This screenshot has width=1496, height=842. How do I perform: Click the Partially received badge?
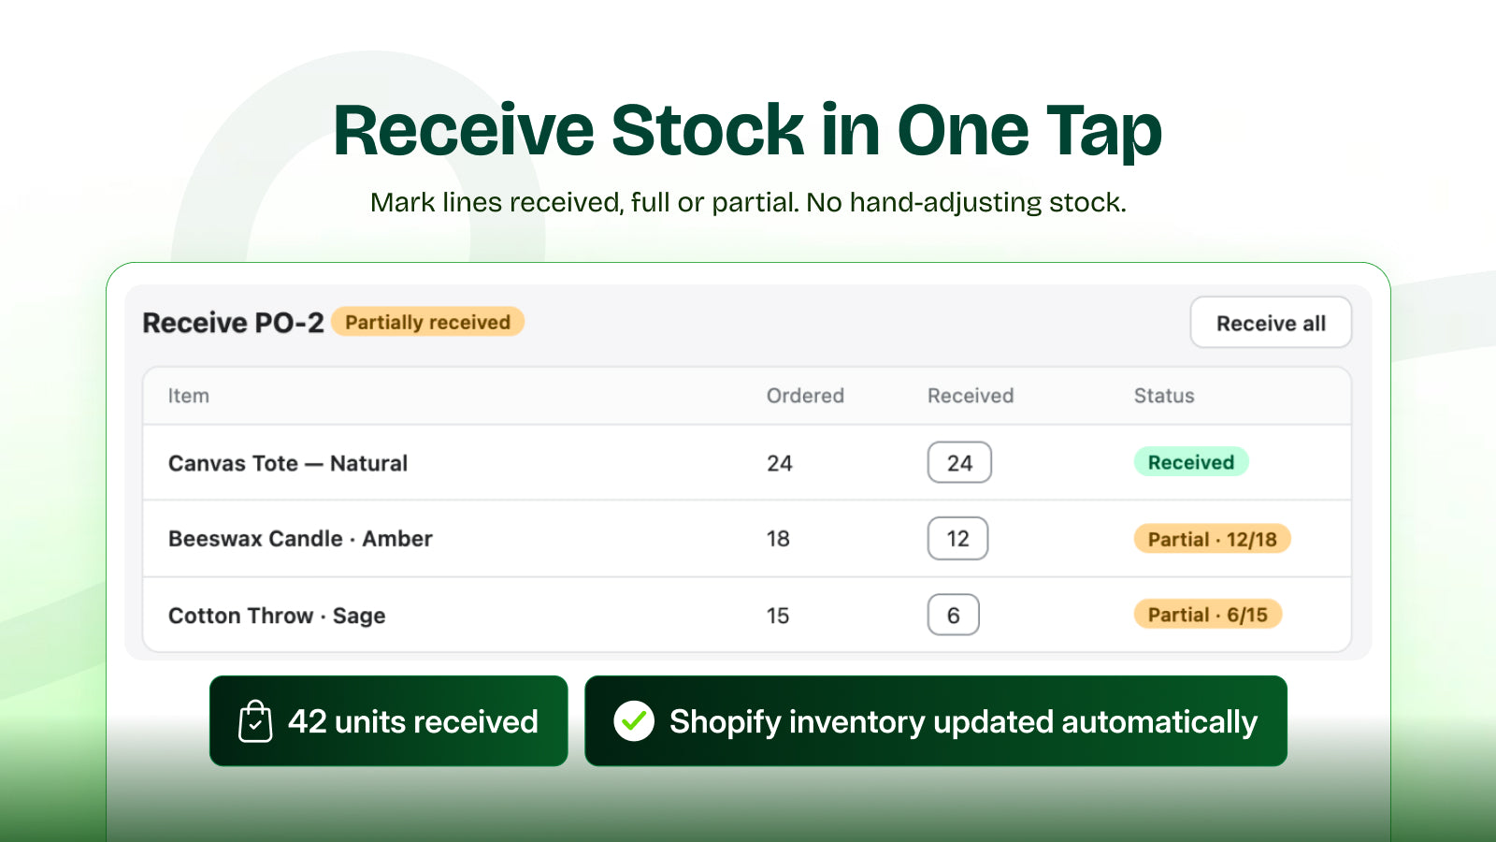(427, 322)
